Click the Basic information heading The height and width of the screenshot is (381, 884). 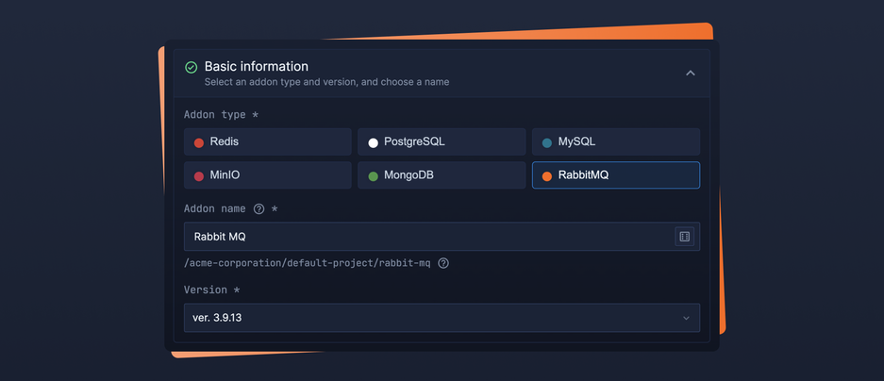pyautogui.click(x=257, y=67)
